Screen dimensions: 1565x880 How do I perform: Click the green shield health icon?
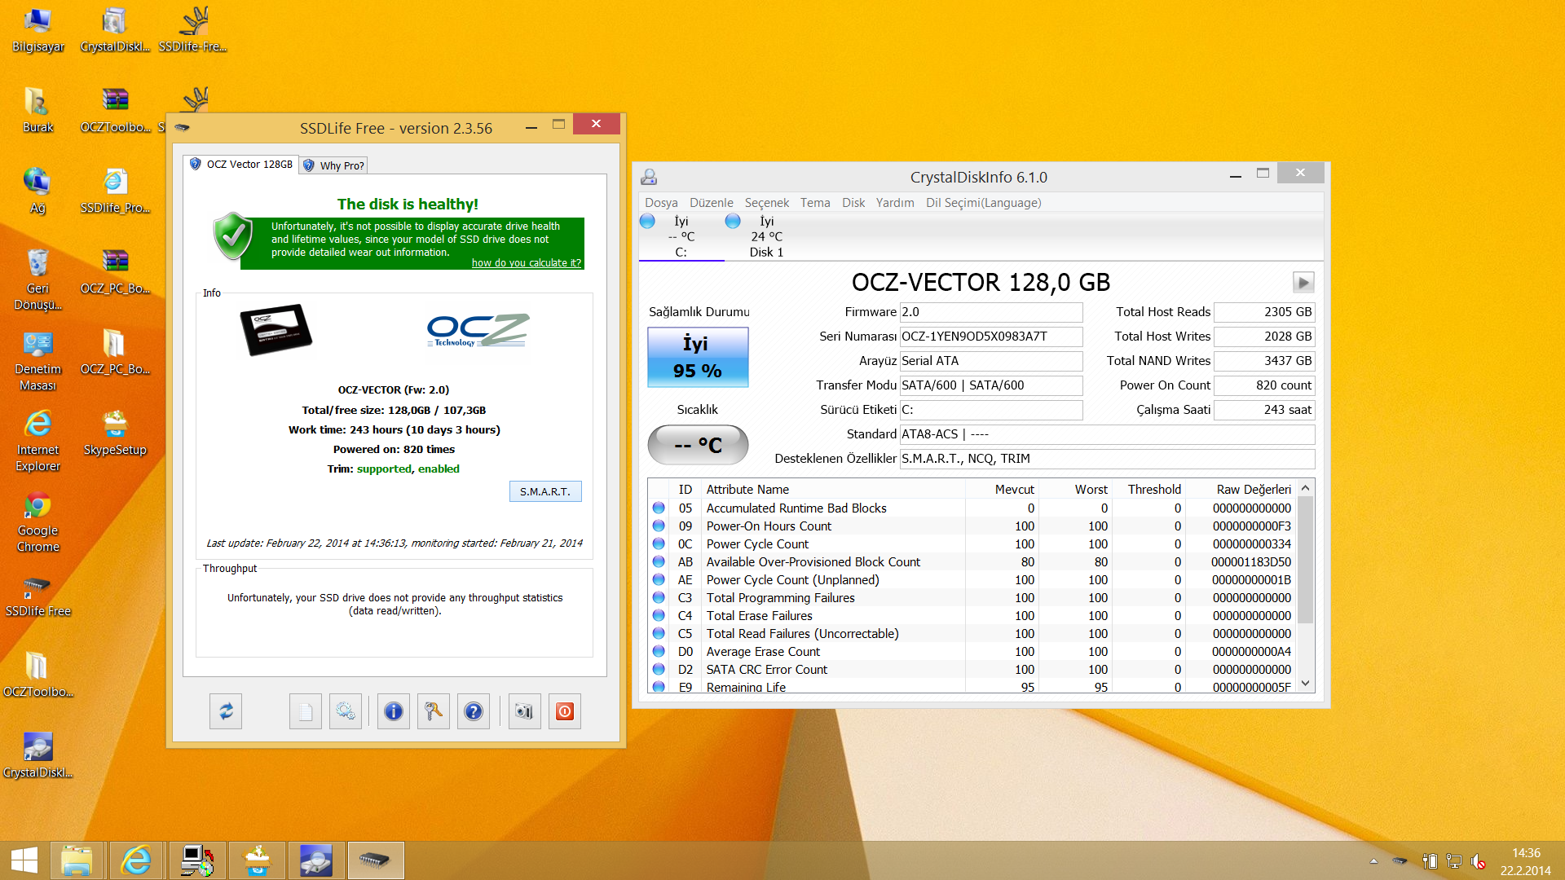(x=233, y=236)
